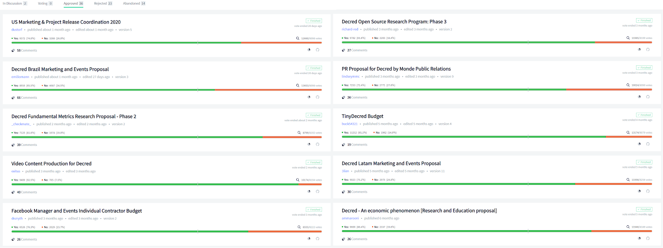Open GitHub icon on TinyDecred Budget card

pos(648,144)
